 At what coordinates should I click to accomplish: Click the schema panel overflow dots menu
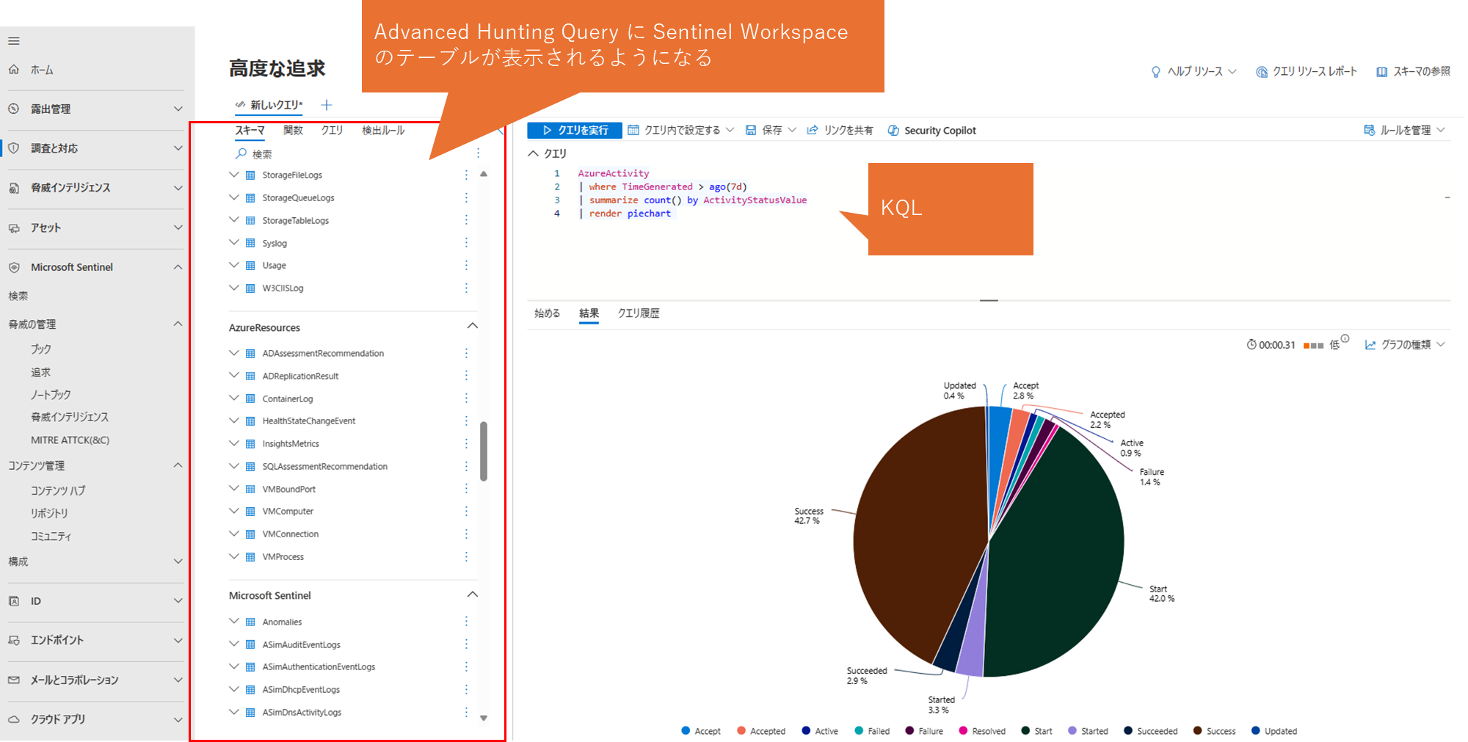pyautogui.click(x=478, y=153)
